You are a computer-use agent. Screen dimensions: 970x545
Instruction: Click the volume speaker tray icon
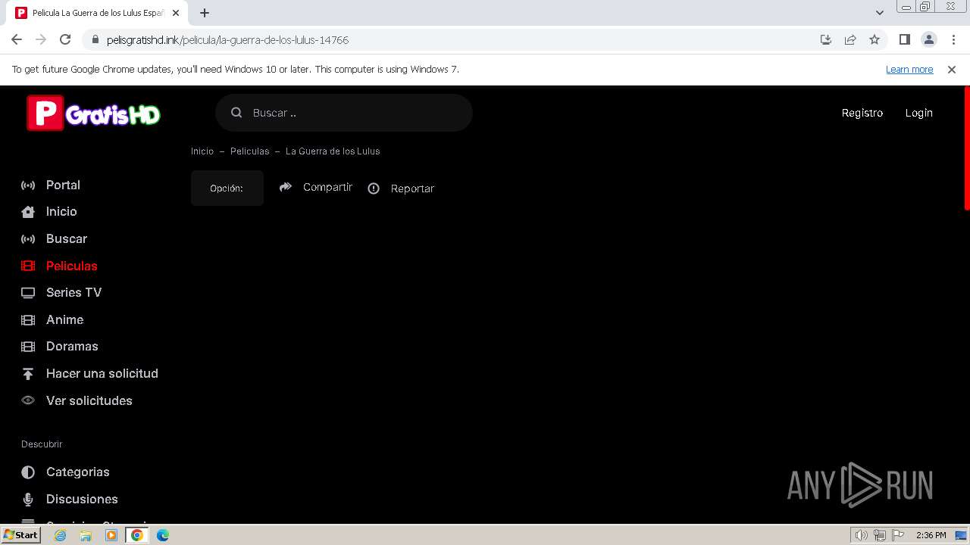click(x=861, y=535)
